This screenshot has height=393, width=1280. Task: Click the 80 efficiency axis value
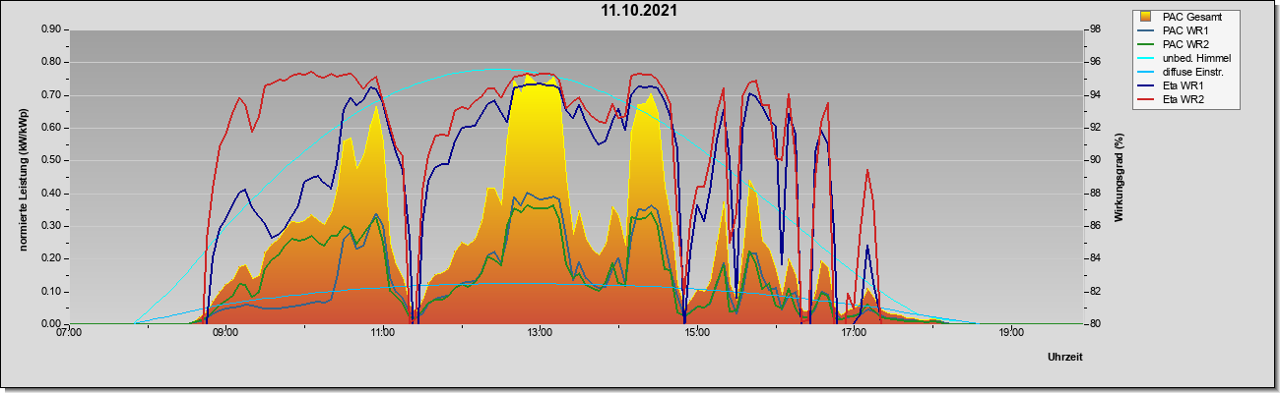1094,324
